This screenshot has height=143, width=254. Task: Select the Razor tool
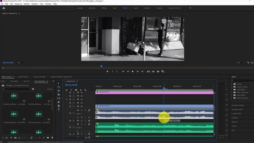coord(59,95)
